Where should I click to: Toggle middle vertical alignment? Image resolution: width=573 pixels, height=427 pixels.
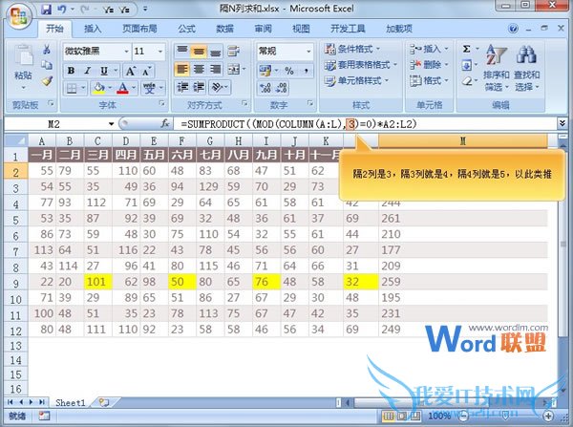tap(199, 51)
